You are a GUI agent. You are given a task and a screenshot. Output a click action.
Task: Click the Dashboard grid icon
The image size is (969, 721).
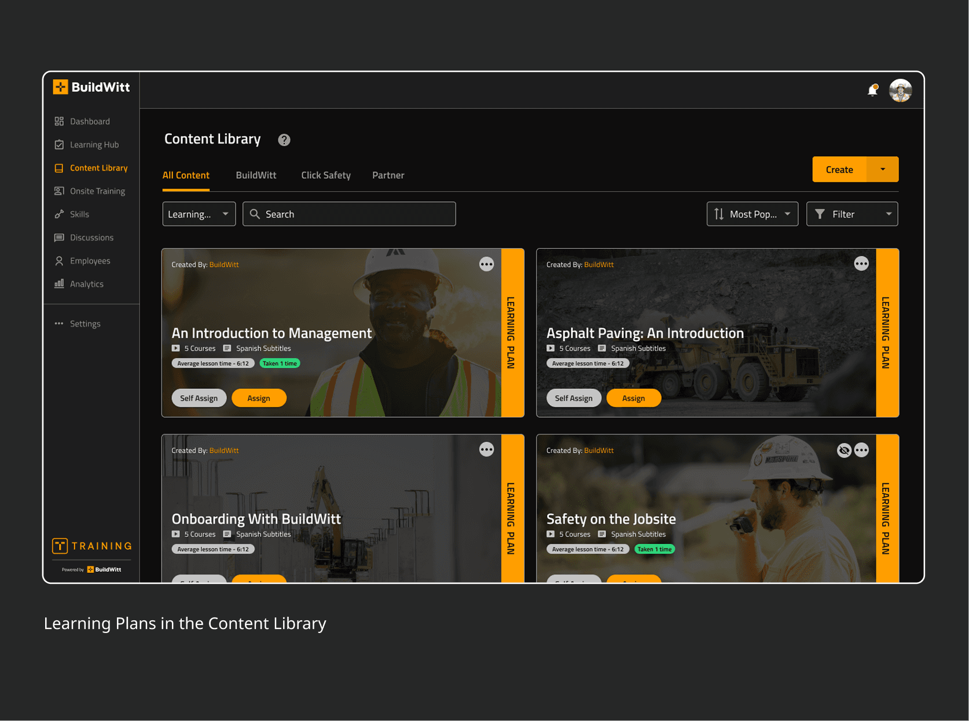click(59, 121)
